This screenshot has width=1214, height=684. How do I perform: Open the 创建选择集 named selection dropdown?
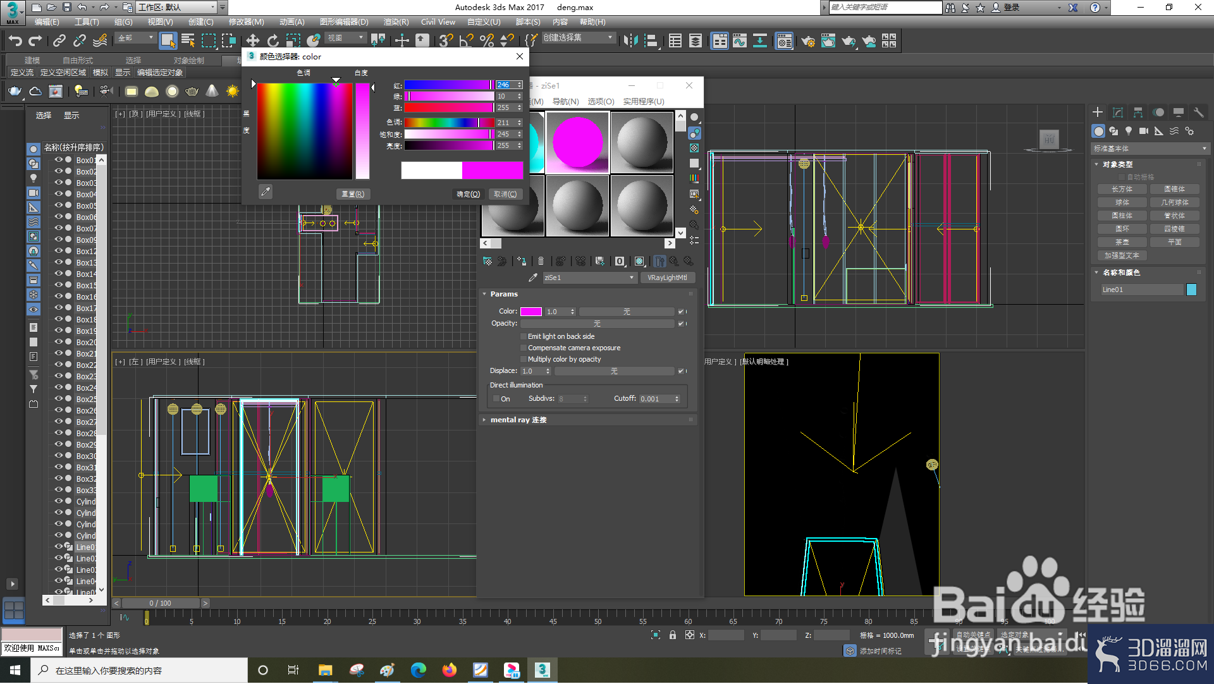578,38
